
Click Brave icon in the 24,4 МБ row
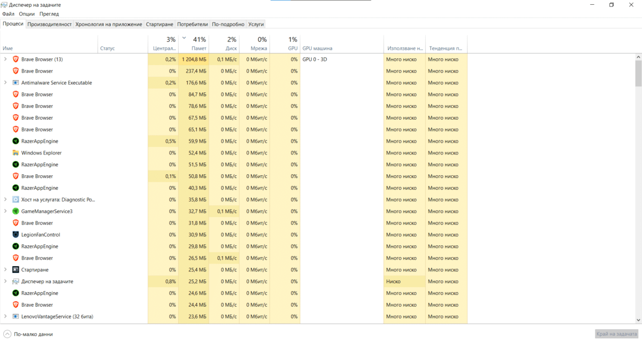16,305
